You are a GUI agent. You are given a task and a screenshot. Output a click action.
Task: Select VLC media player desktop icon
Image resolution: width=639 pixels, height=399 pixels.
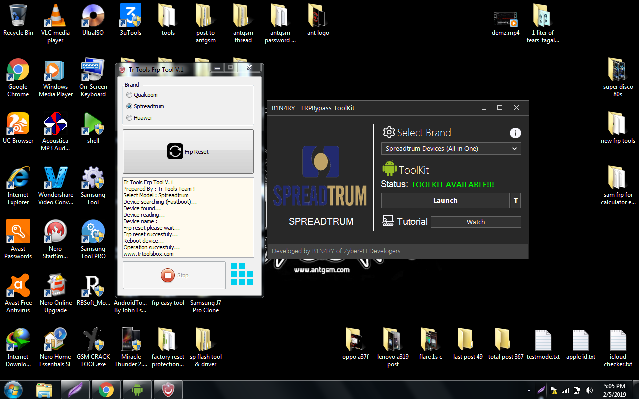(55, 23)
